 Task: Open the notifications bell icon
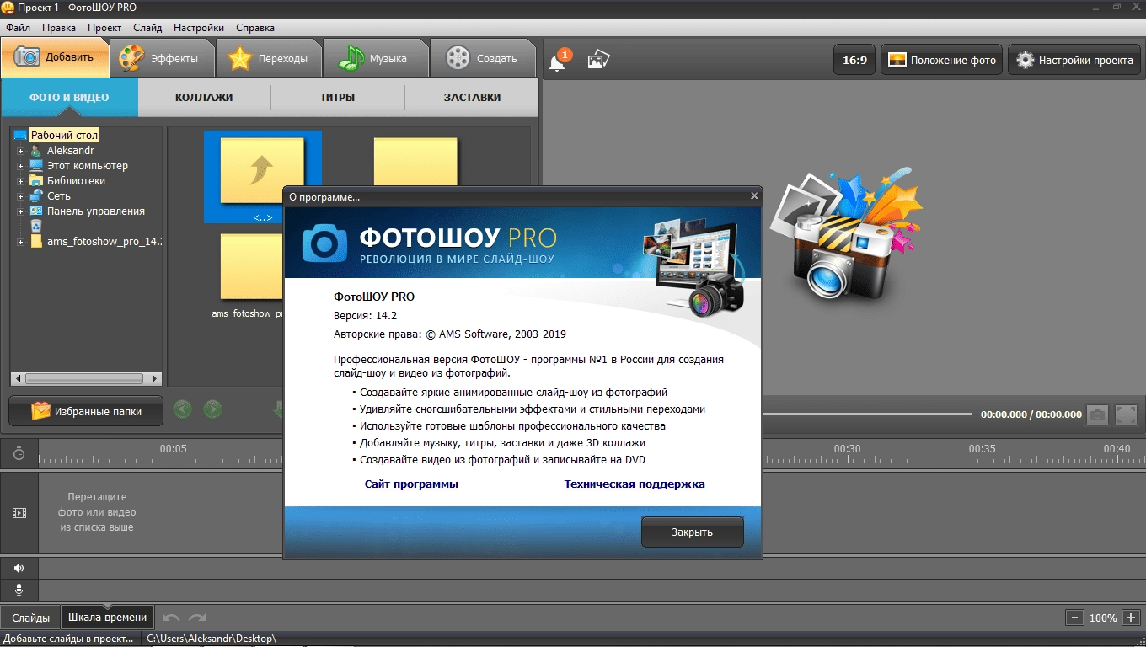(557, 61)
